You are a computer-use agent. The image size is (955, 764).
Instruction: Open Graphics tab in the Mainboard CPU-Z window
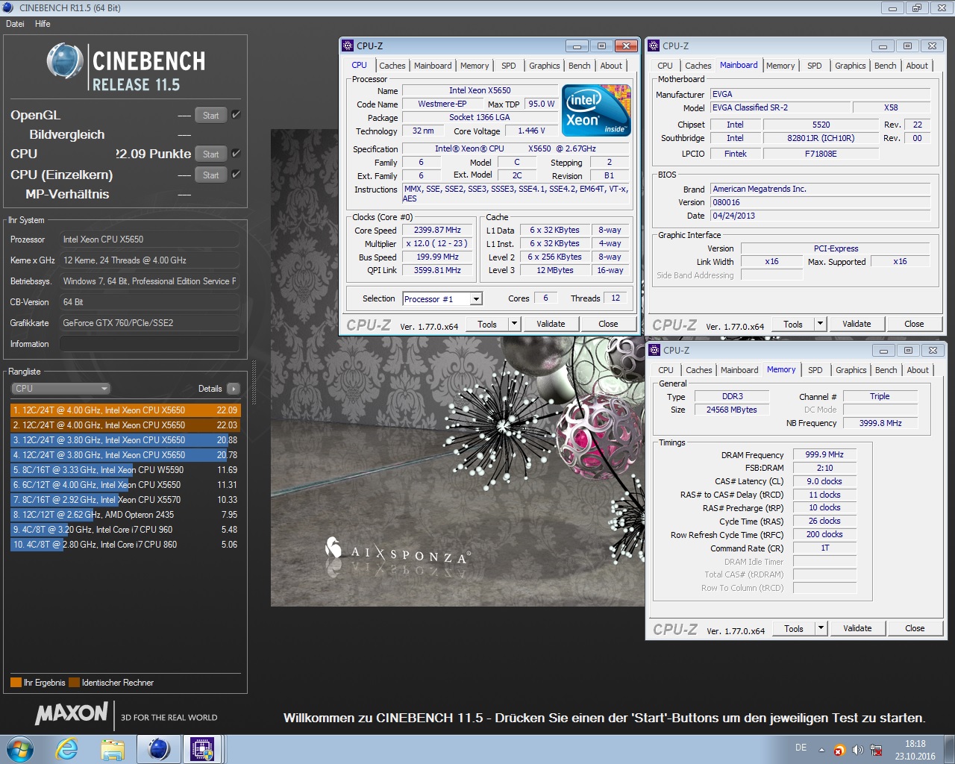851,66
